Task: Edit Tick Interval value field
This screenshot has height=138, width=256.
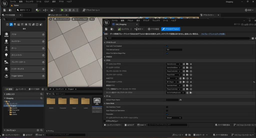Action: click(174, 50)
